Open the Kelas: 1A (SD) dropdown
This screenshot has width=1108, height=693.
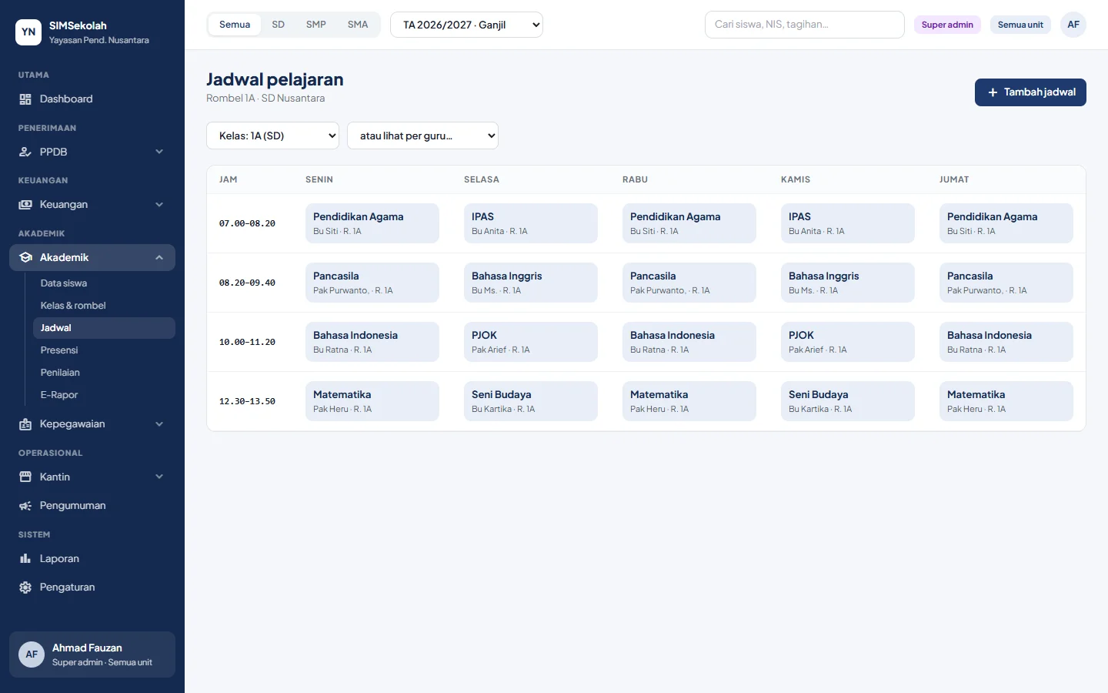pyautogui.click(x=273, y=136)
